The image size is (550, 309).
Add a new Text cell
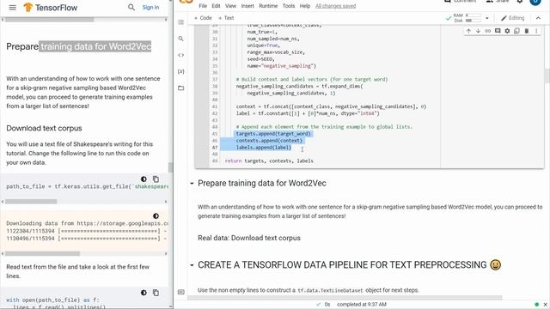click(x=226, y=18)
